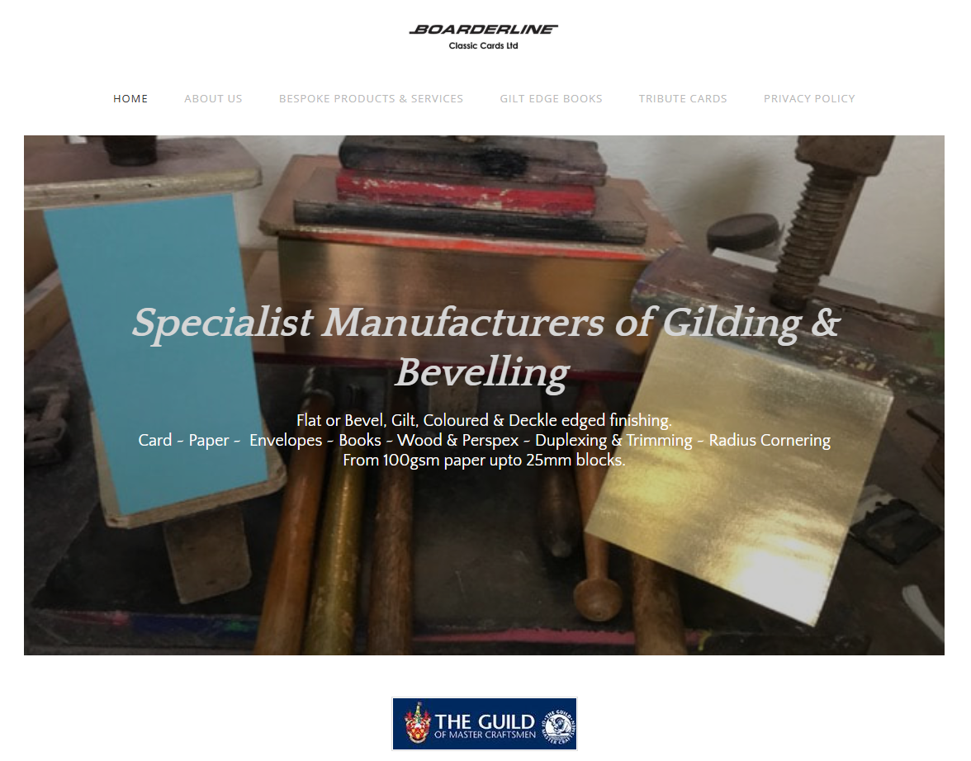
Task: Click the 'Classic Cards Ltd' tagline
Action: (x=483, y=46)
